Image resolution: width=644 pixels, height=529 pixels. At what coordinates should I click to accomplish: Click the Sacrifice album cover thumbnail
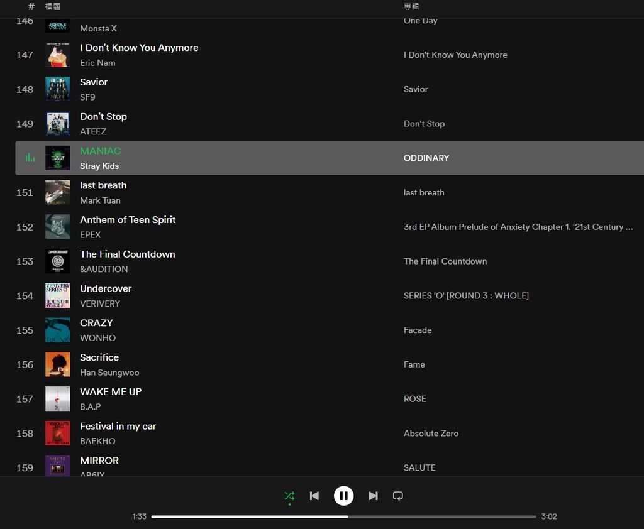click(x=57, y=364)
